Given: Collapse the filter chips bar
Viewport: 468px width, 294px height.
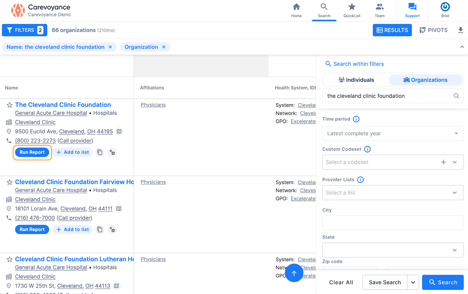Looking at the screenshot, I should (x=462, y=47).
